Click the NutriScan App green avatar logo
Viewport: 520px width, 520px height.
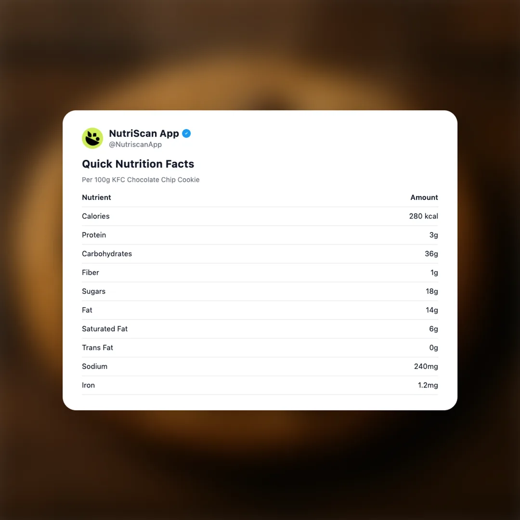[92, 138]
